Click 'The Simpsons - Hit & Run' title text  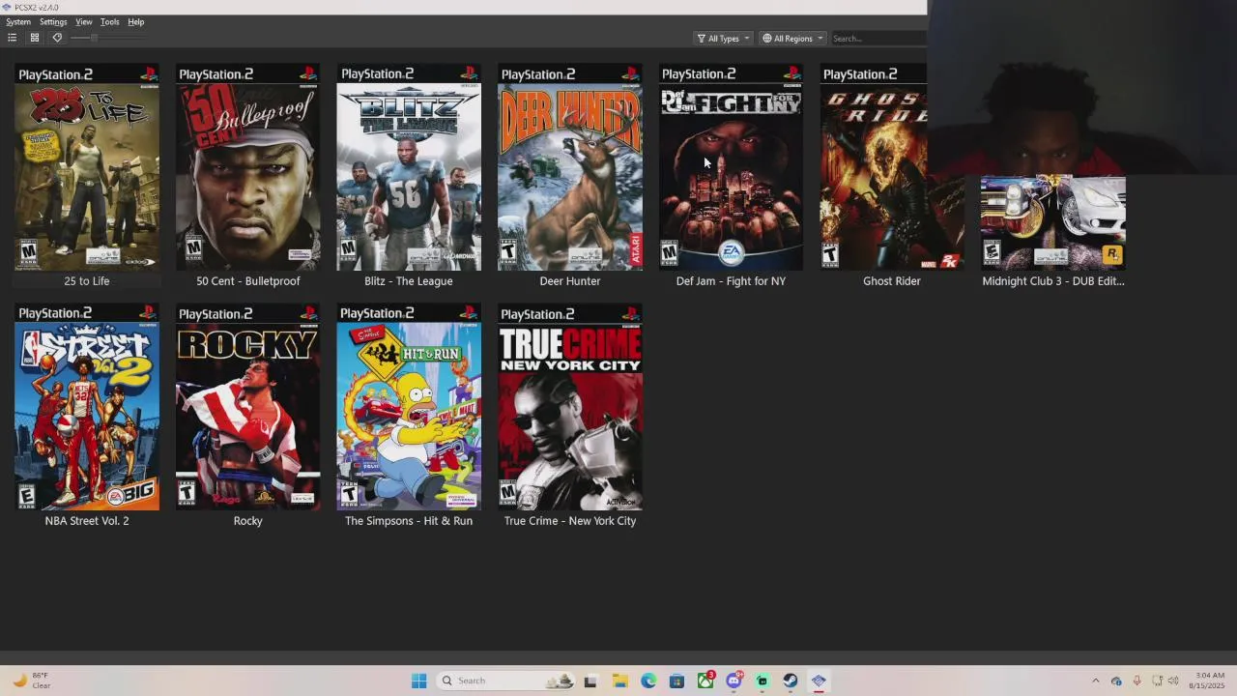(409, 521)
